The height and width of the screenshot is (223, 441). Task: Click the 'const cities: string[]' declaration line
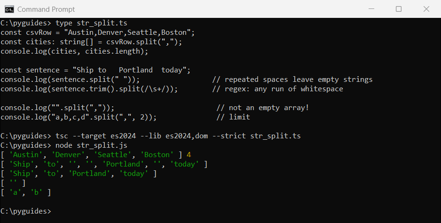91,42
